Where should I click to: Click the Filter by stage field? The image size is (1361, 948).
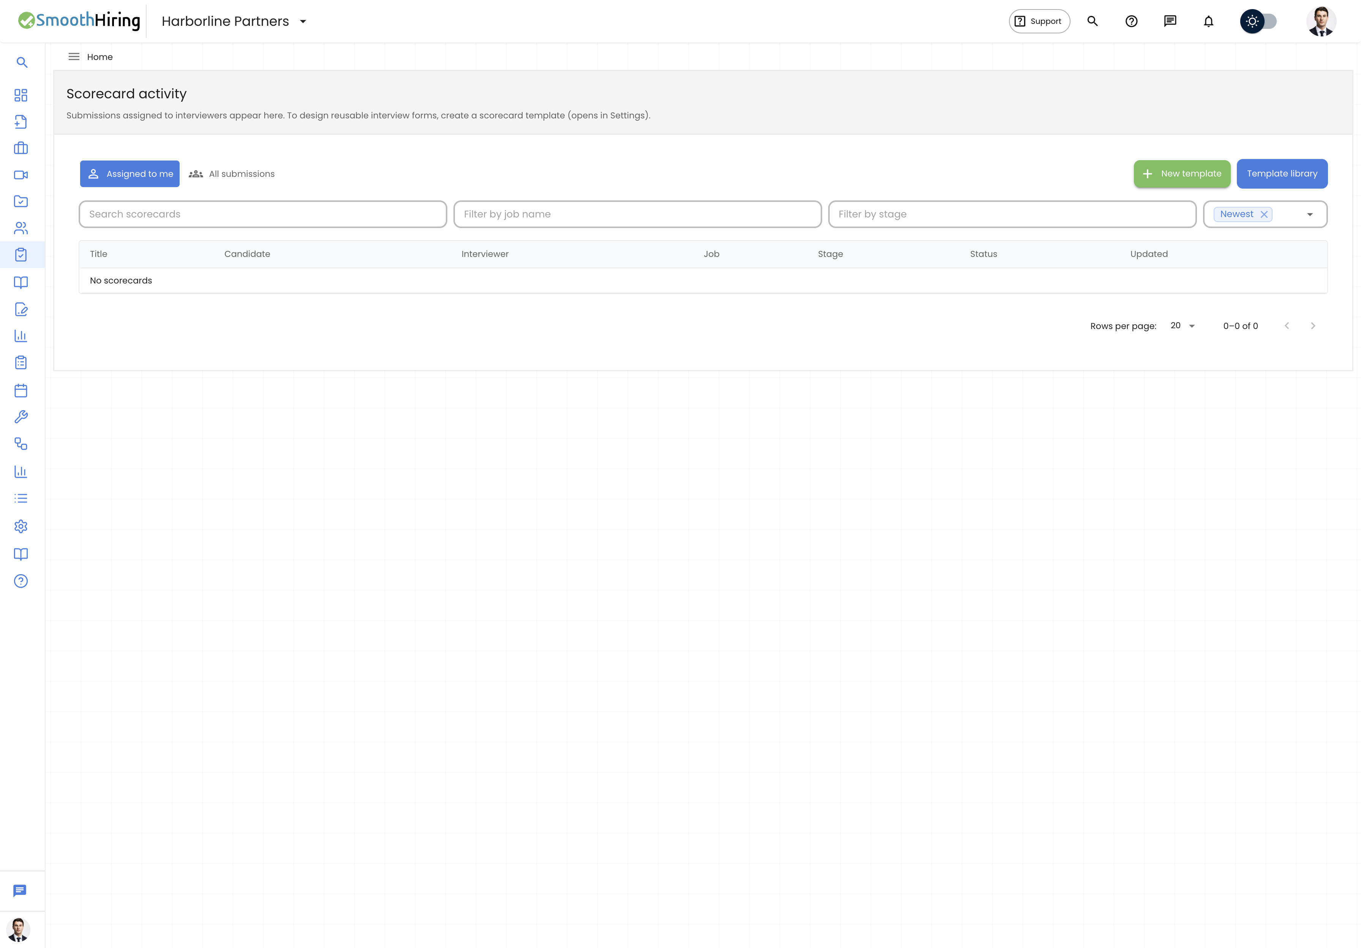click(x=1012, y=214)
